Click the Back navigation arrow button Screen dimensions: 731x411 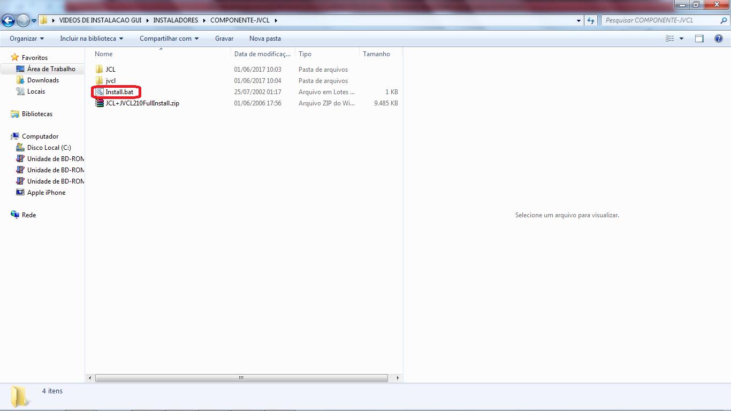pyautogui.click(x=8, y=21)
